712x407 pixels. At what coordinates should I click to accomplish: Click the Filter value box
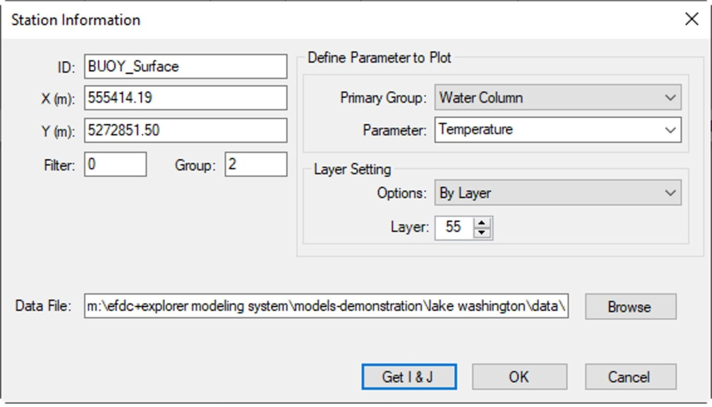(115, 164)
